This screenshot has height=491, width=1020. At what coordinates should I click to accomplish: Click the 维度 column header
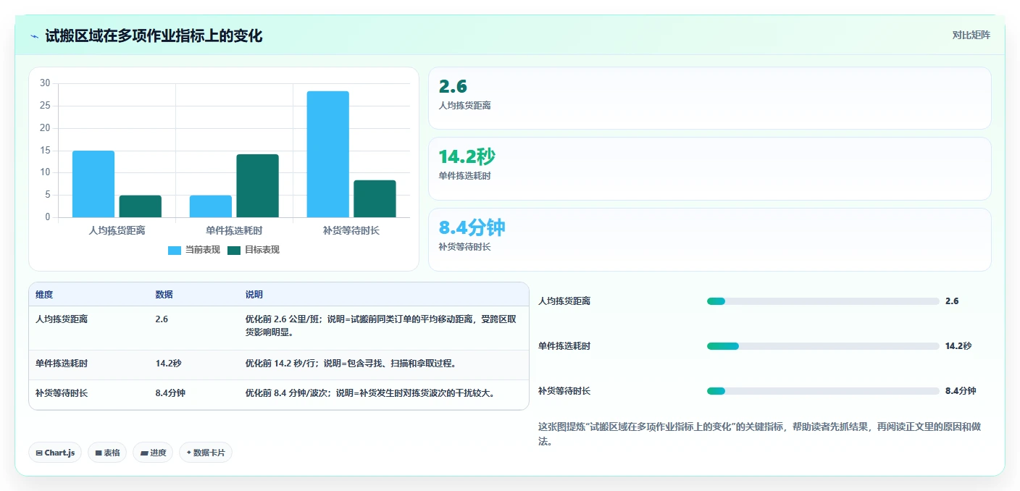(44, 295)
